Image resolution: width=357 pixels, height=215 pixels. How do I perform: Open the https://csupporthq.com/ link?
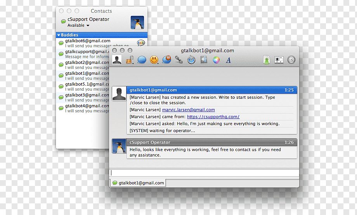pyautogui.click(x=213, y=117)
